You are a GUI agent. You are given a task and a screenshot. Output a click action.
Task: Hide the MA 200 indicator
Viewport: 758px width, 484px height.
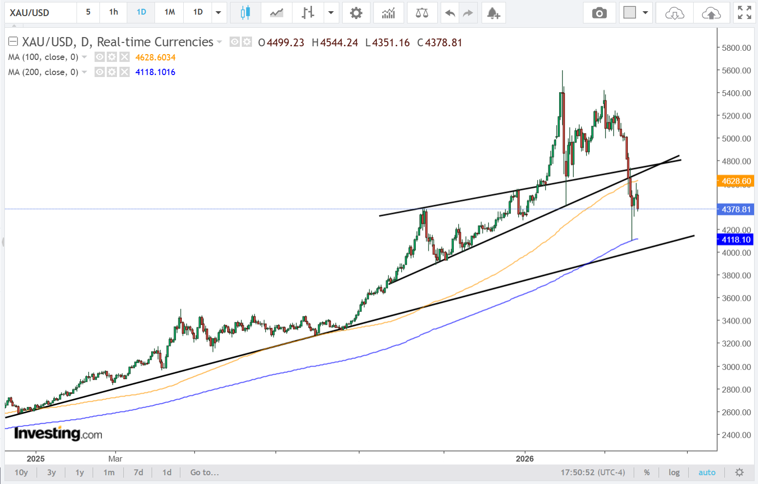click(x=99, y=72)
